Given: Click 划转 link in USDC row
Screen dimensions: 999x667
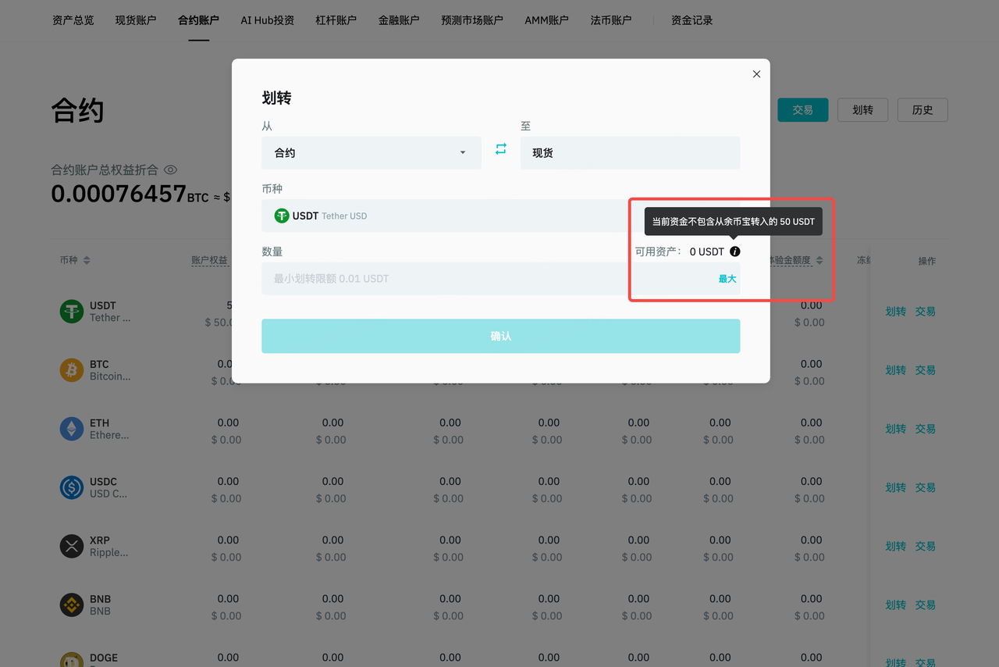Looking at the screenshot, I should (896, 487).
